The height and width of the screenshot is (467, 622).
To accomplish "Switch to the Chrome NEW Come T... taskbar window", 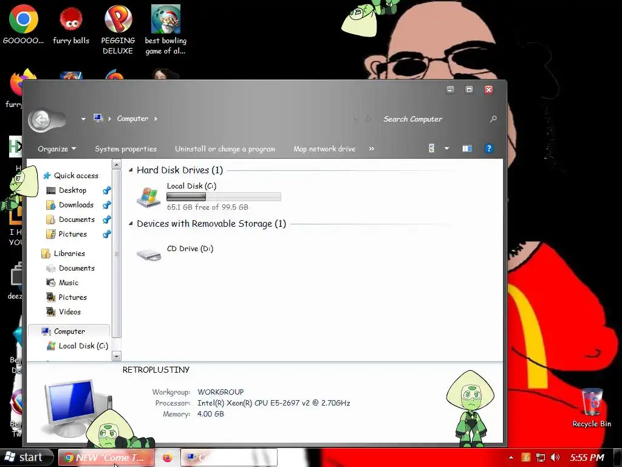I will coord(106,457).
